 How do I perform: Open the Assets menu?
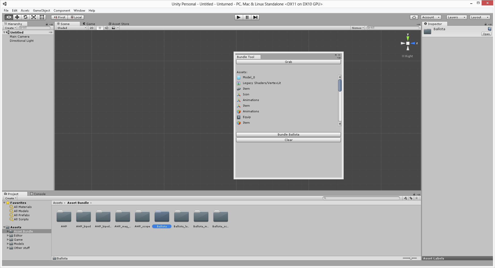25,11
